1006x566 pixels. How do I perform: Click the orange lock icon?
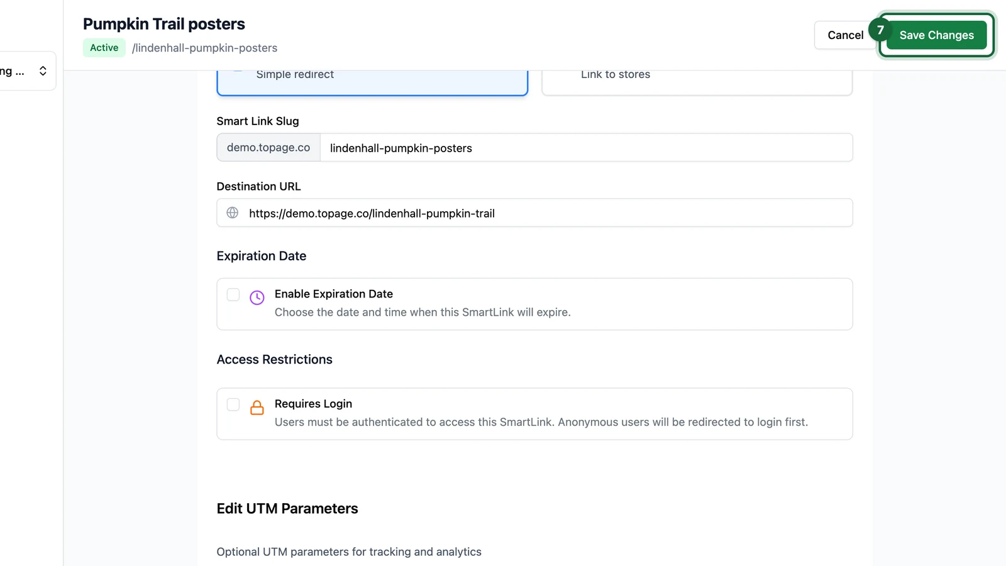tap(257, 408)
